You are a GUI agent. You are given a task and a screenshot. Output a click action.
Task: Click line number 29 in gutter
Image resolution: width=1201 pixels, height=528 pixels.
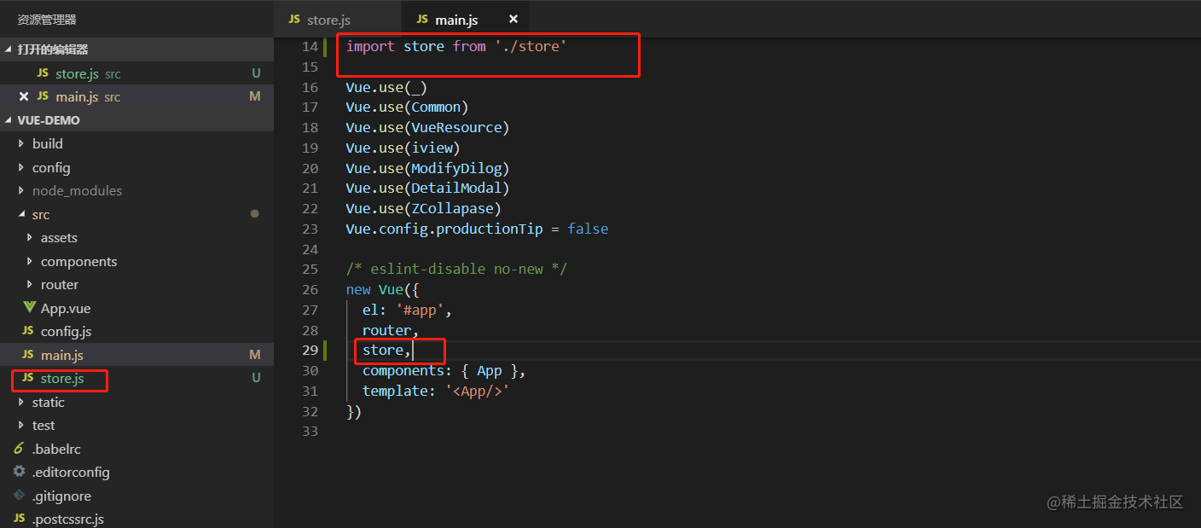point(310,350)
